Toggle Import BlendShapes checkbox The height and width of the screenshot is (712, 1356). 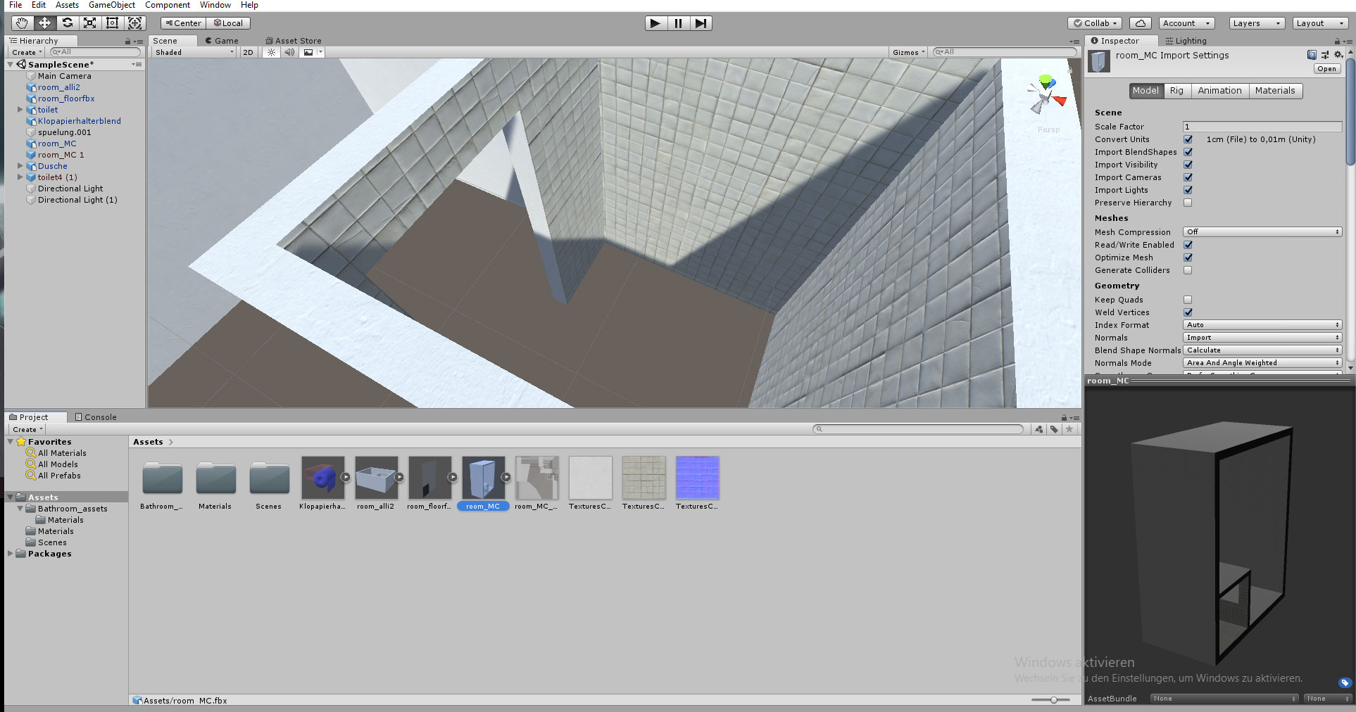tap(1188, 152)
